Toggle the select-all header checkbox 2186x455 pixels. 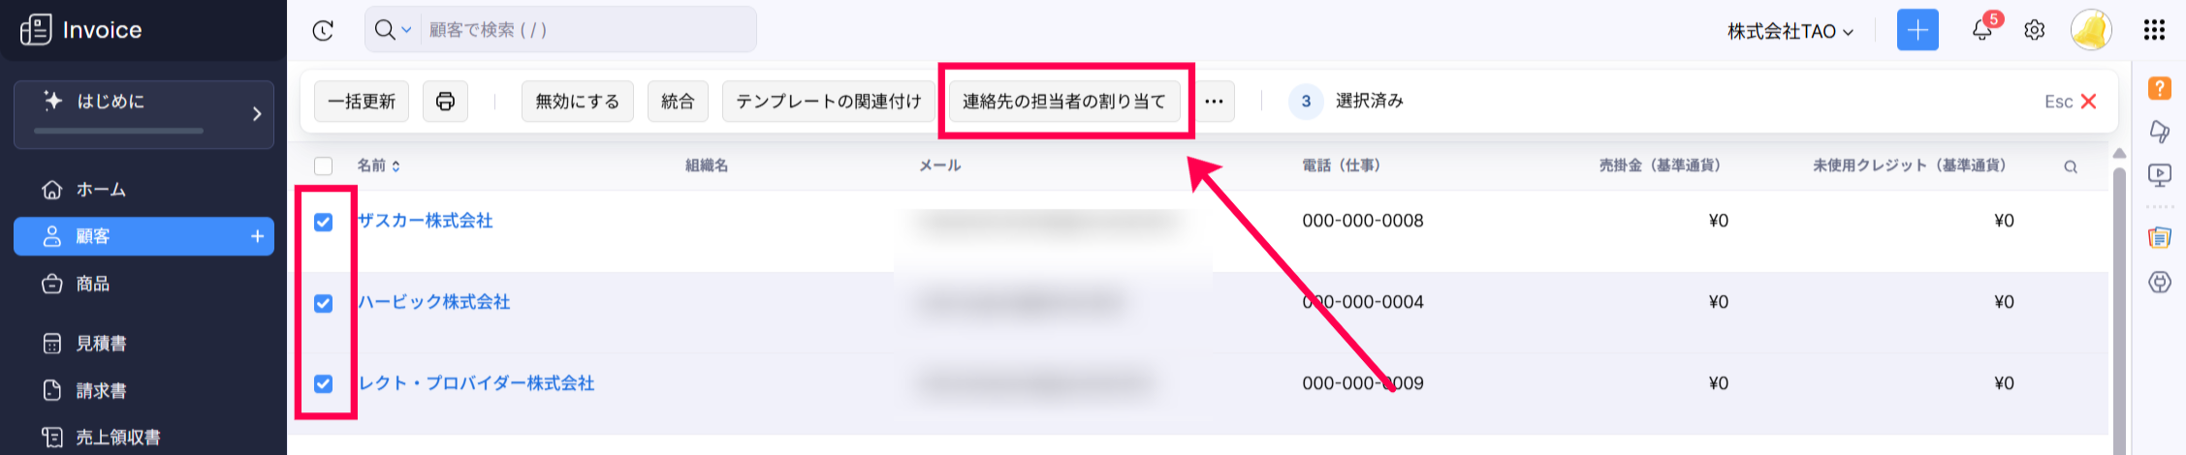[324, 167]
